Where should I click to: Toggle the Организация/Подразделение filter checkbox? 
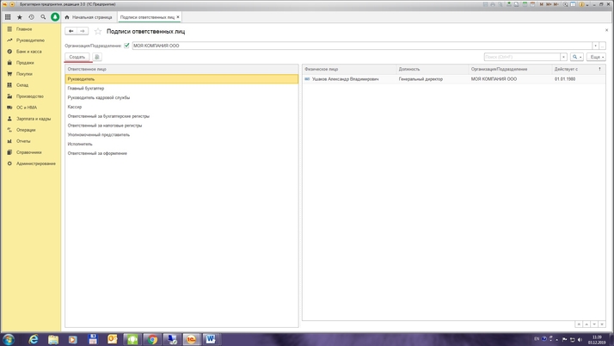[x=126, y=46]
